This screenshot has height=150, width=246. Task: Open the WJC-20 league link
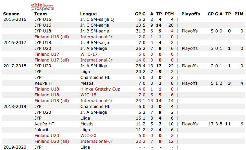[88, 135]
